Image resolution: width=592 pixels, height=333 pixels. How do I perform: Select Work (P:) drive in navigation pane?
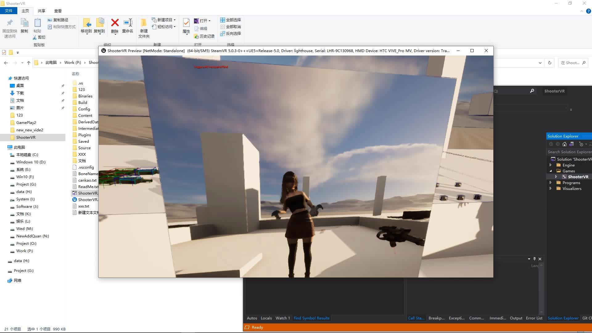[x=24, y=251]
